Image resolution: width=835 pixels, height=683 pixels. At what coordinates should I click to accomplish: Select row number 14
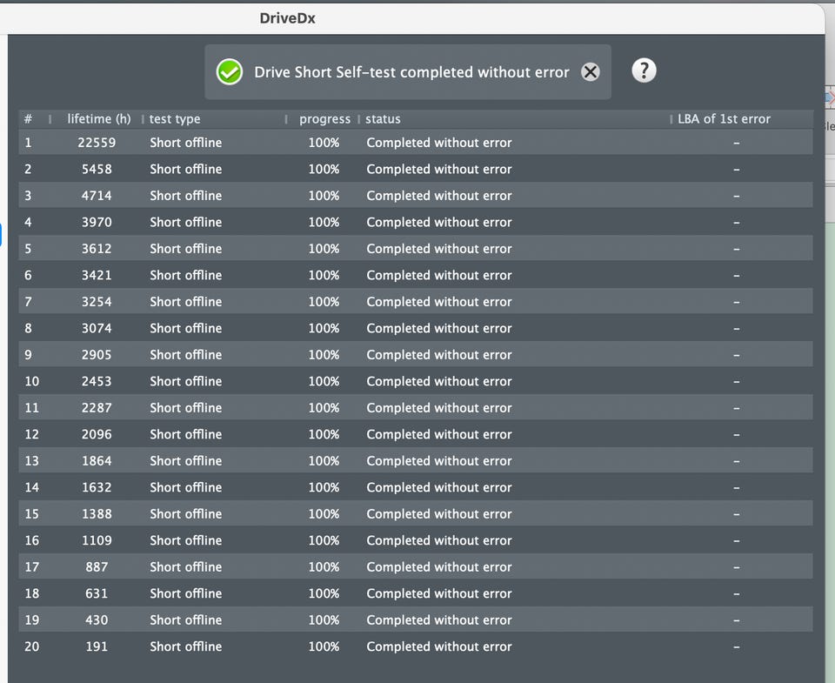[32, 487]
